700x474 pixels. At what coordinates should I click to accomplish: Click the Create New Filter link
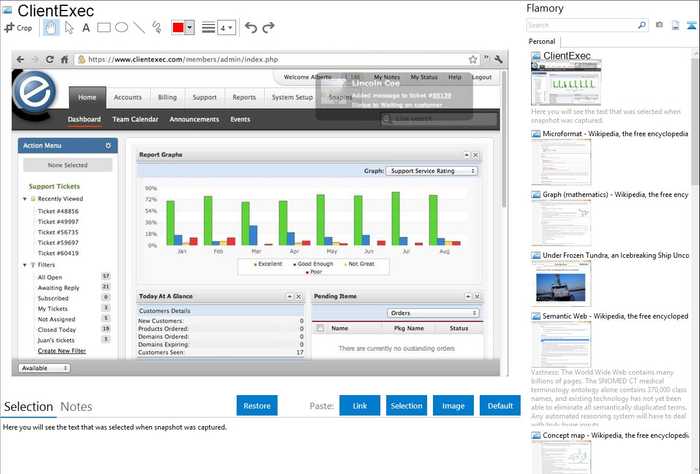click(61, 351)
